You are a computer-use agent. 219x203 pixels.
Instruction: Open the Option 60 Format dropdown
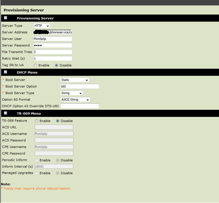75,100
